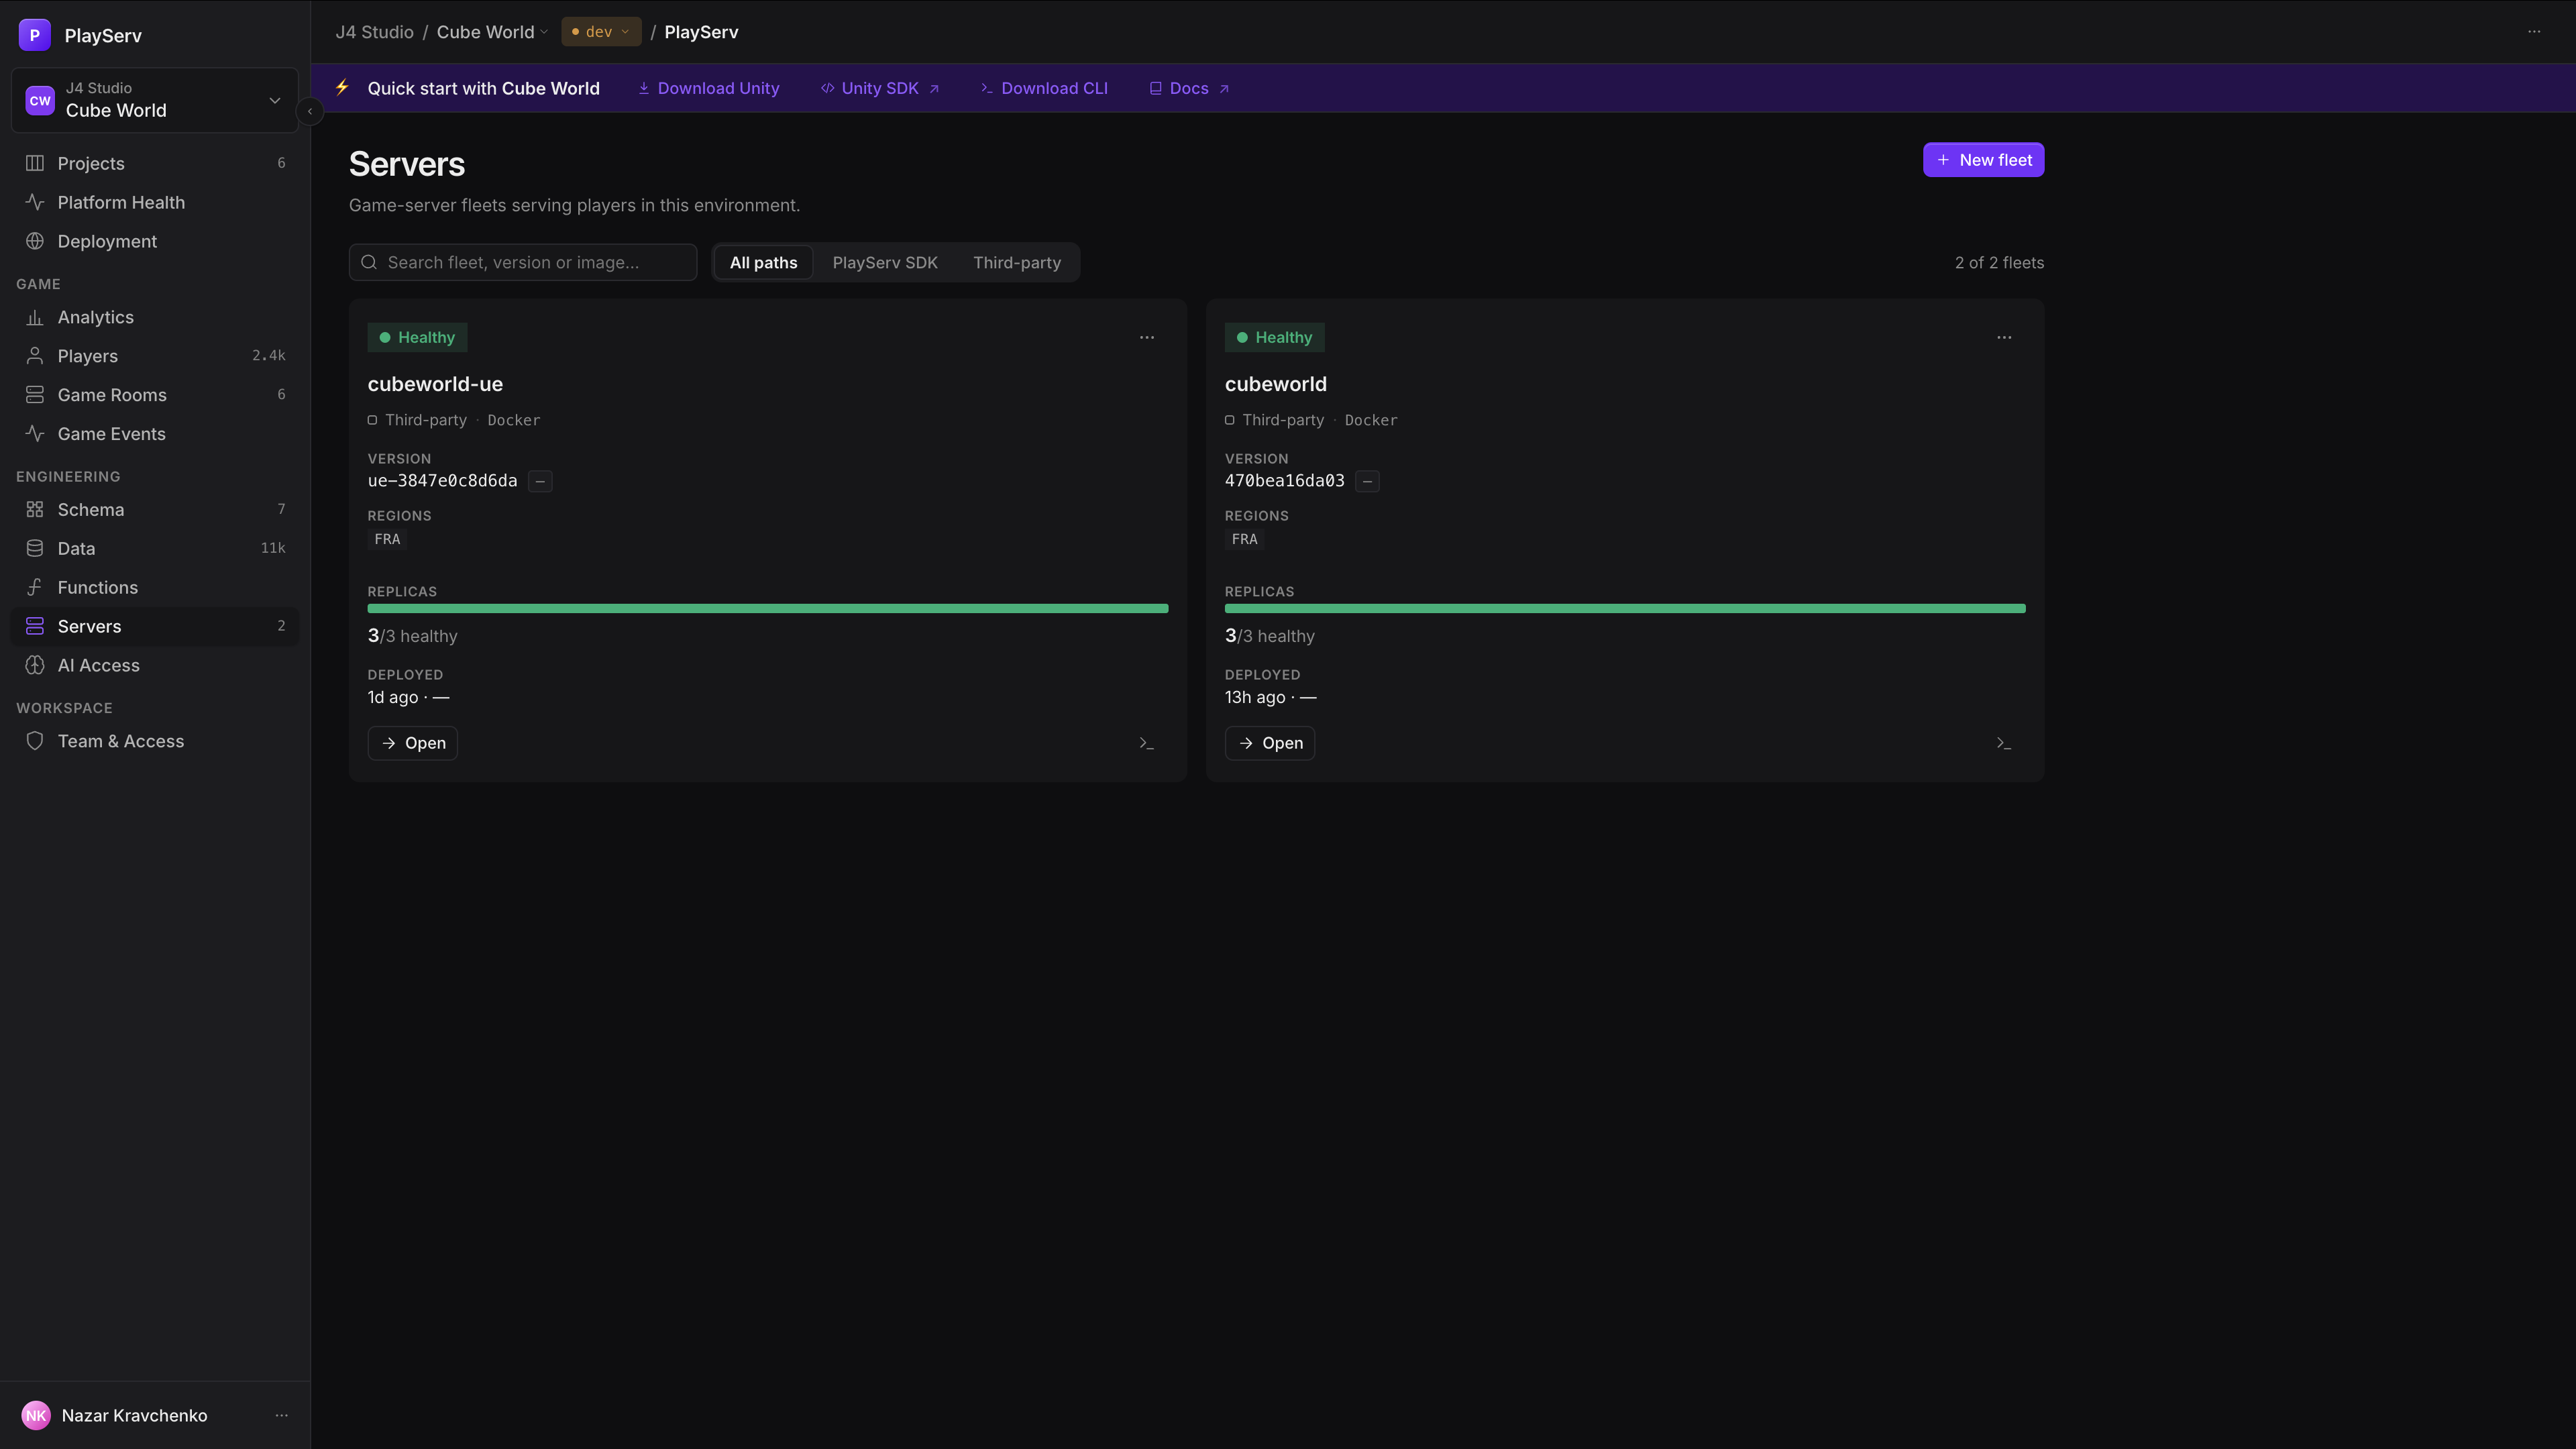Open the dev environment dropdown
This screenshot has height=1449, width=2576.
(601, 32)
